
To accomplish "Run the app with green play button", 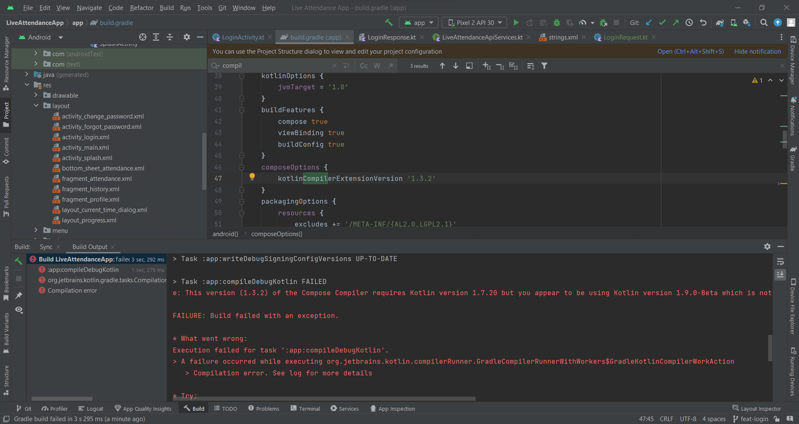I will pyautogui.click(x=516, y=22).
